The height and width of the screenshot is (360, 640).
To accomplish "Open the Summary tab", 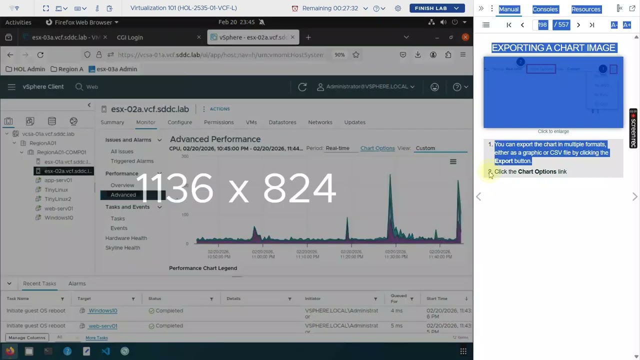I will click(112, 122).
